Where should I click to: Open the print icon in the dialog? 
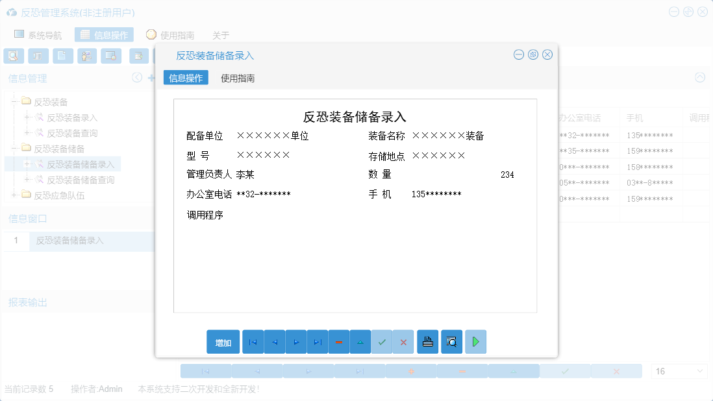tap(427, 342)
